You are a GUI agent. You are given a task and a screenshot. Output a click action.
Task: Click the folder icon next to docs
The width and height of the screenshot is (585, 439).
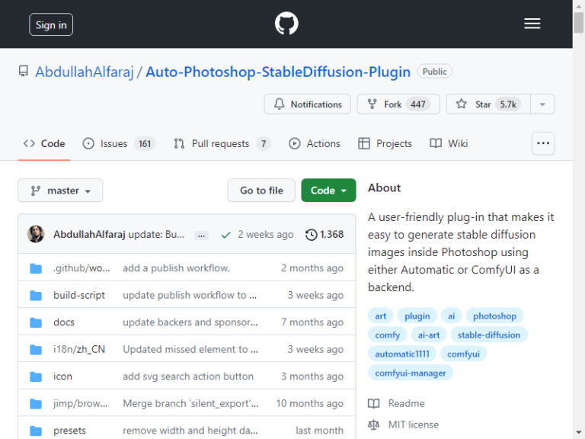click(36, 322)
